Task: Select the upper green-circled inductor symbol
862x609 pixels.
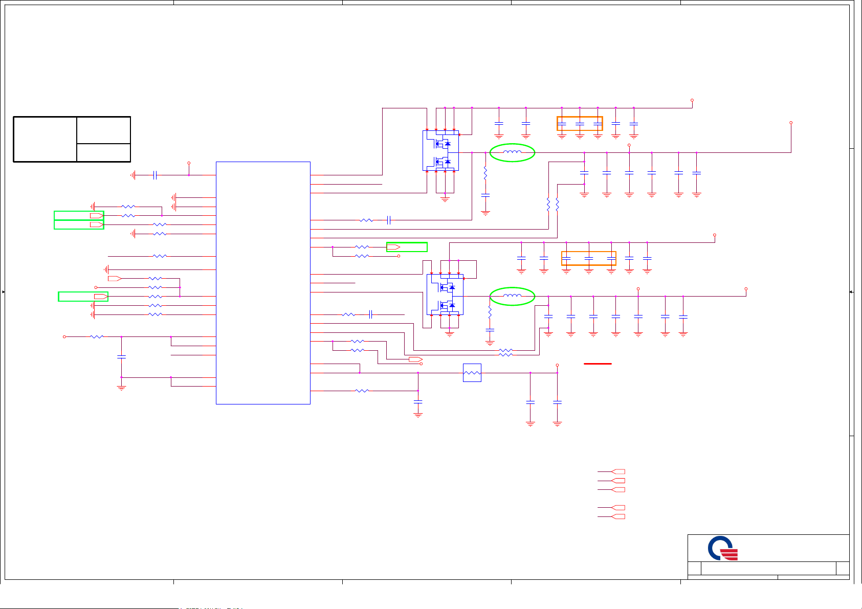Action: point(512,152)
